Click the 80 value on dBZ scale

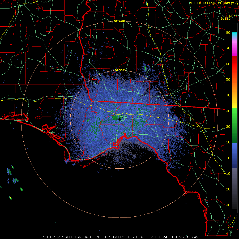(x=228, y=33)
